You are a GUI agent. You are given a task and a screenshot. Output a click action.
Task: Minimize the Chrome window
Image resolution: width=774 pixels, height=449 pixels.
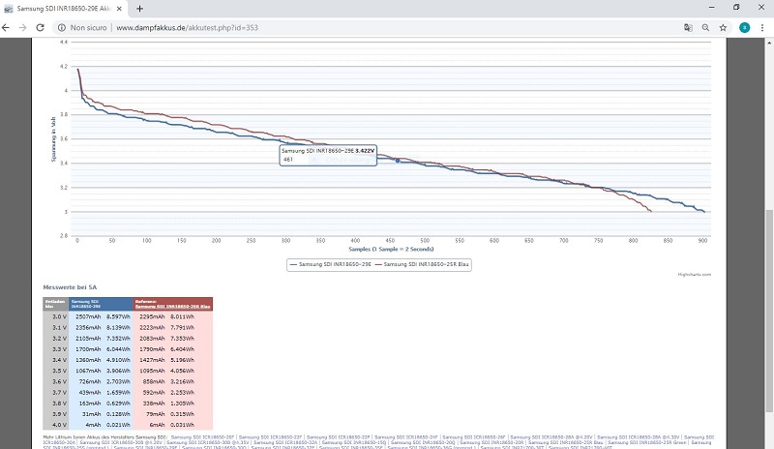click(711, 8)
